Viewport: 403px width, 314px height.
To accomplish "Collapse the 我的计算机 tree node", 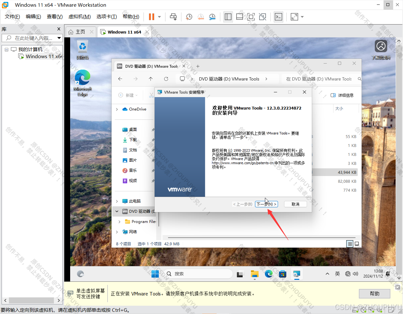I will coord(6,50).
